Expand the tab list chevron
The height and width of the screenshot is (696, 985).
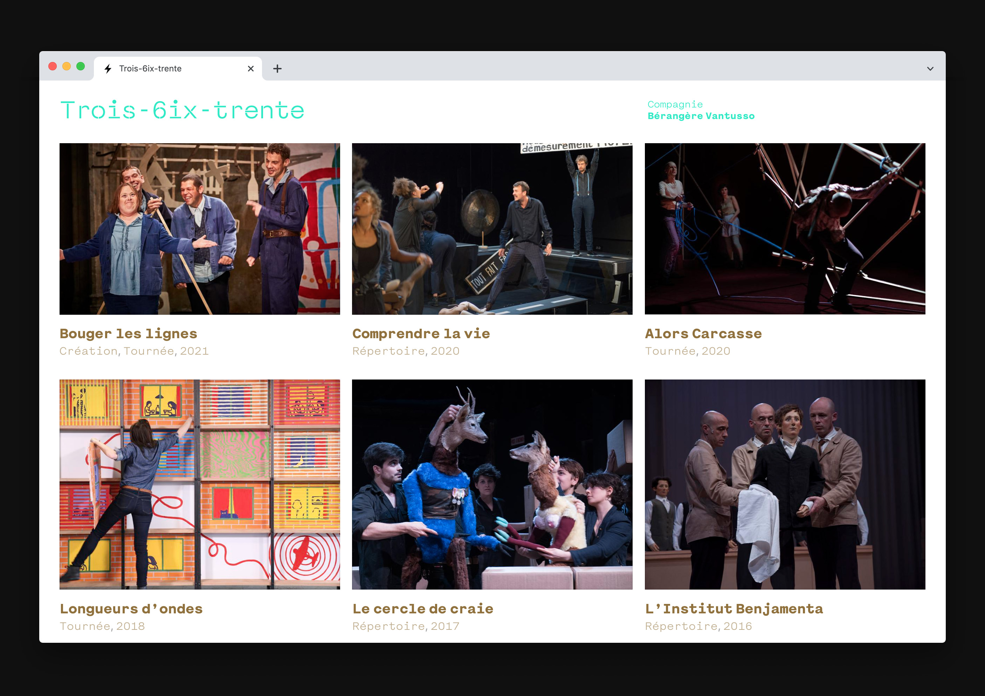930,69
